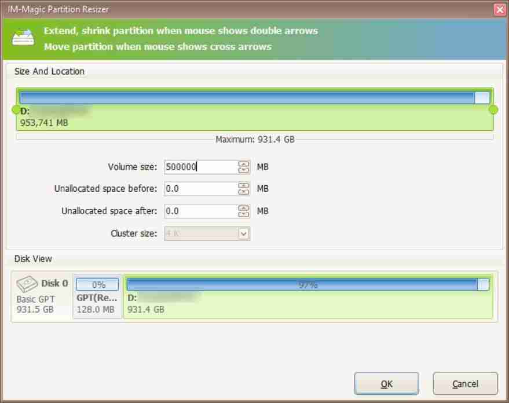Click the 953,741 MB size text
The height and width of the screenshot is (403, 509).
[44, 123]
